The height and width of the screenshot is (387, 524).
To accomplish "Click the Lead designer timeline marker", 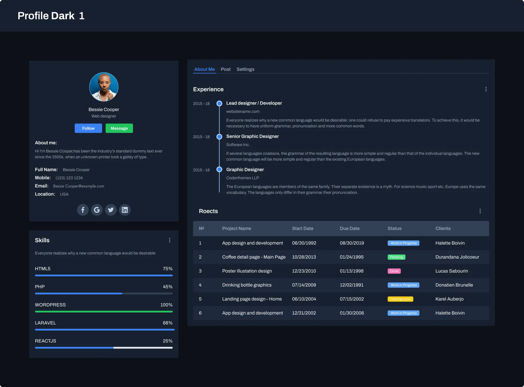I will click(x=219, y=104).
